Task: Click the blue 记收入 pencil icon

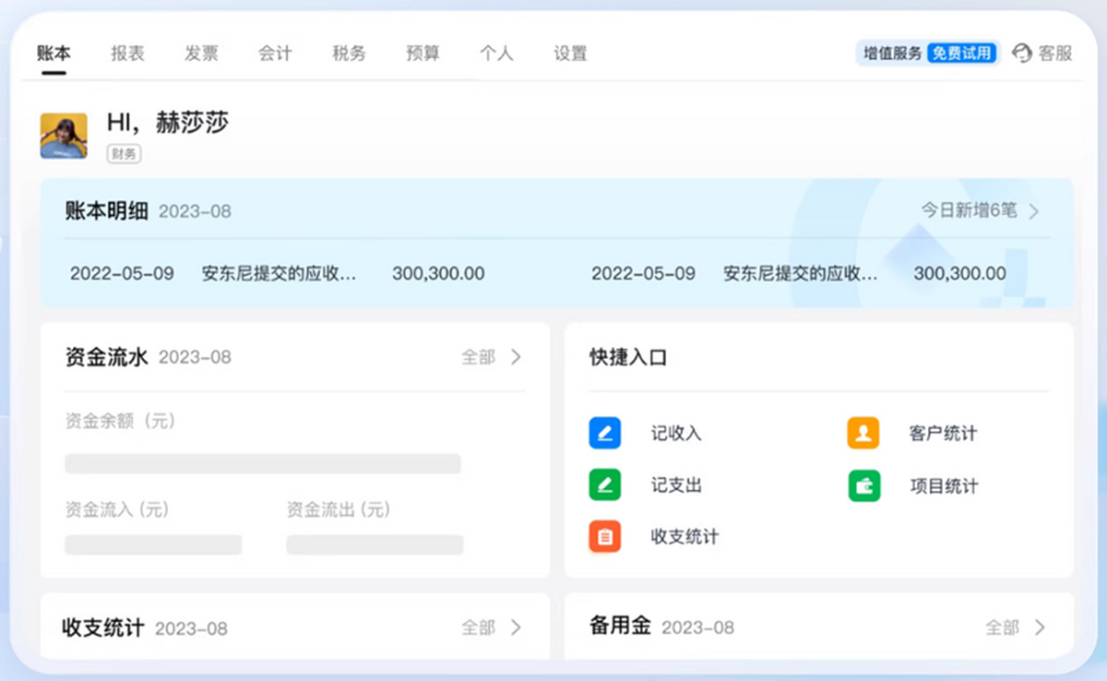Action: click(605, 433)
